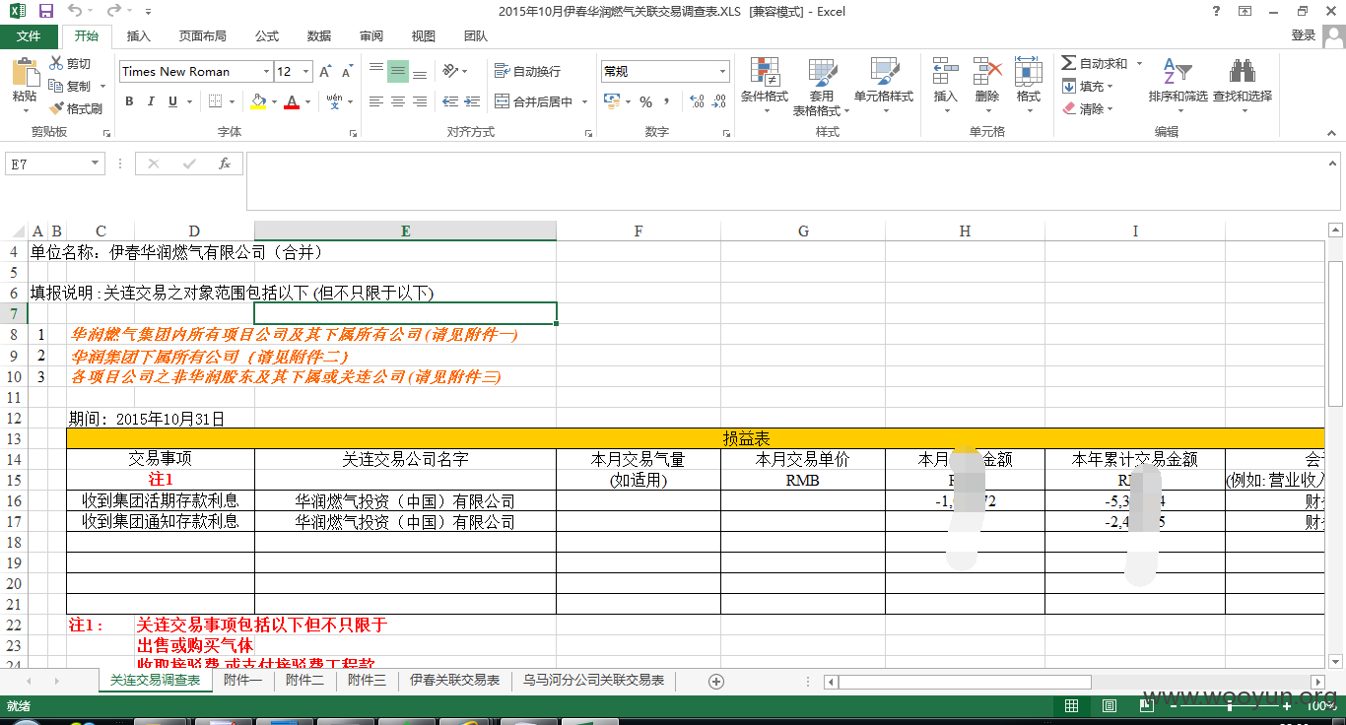This screenshot has width=1346, height=725.
Task: Increase decimal places
Action: [x=698, y=101]
